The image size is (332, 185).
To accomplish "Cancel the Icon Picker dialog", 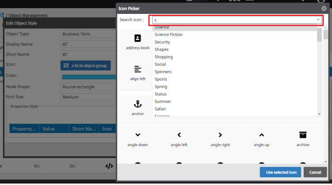I will [x=315, y=173].
